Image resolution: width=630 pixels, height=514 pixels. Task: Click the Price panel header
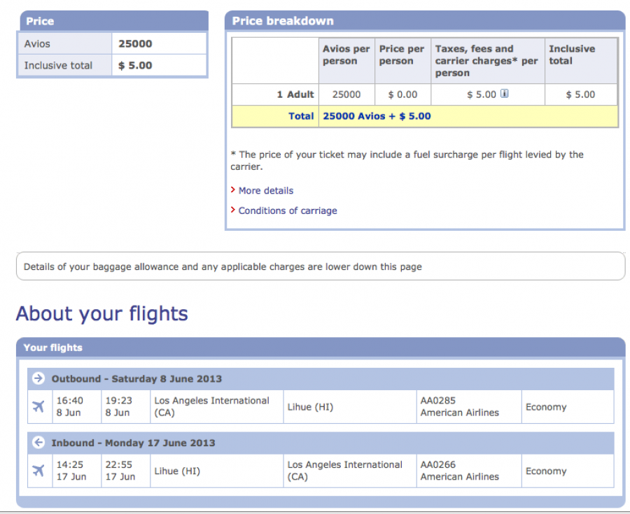tap(113, 21)
